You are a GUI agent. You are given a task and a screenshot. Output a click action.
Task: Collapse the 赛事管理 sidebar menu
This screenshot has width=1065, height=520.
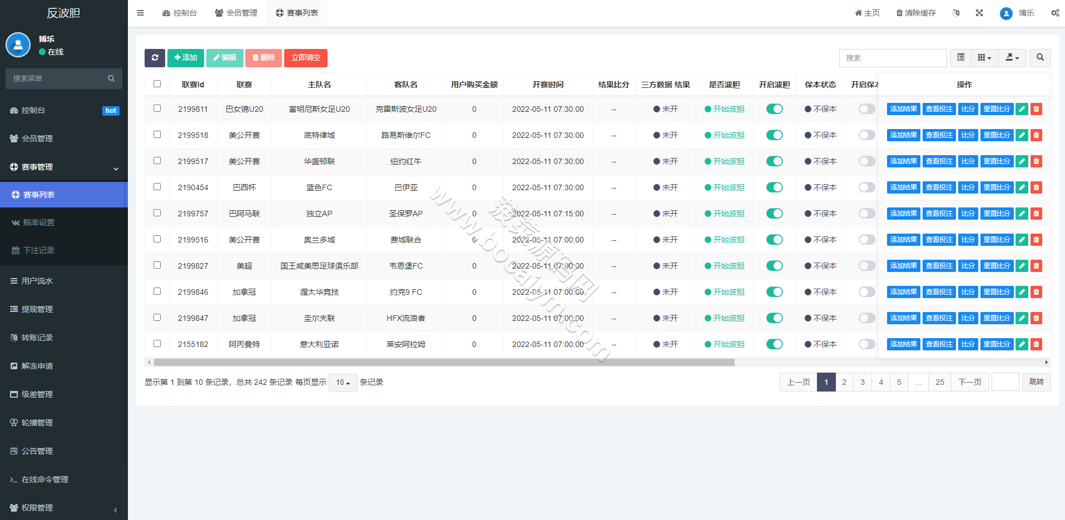click(x=64, y=167)
